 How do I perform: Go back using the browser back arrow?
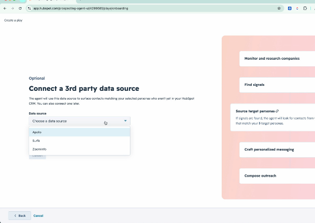tap(5, 8)
